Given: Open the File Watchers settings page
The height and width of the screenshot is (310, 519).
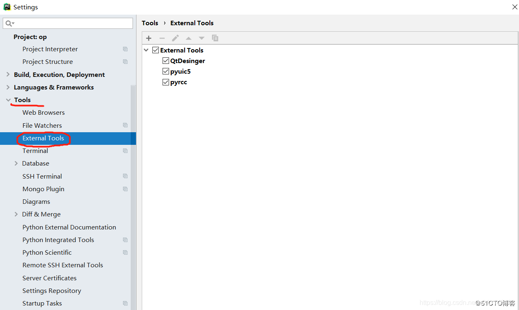Looking at the screenshot, I should (x=42, y=125).
